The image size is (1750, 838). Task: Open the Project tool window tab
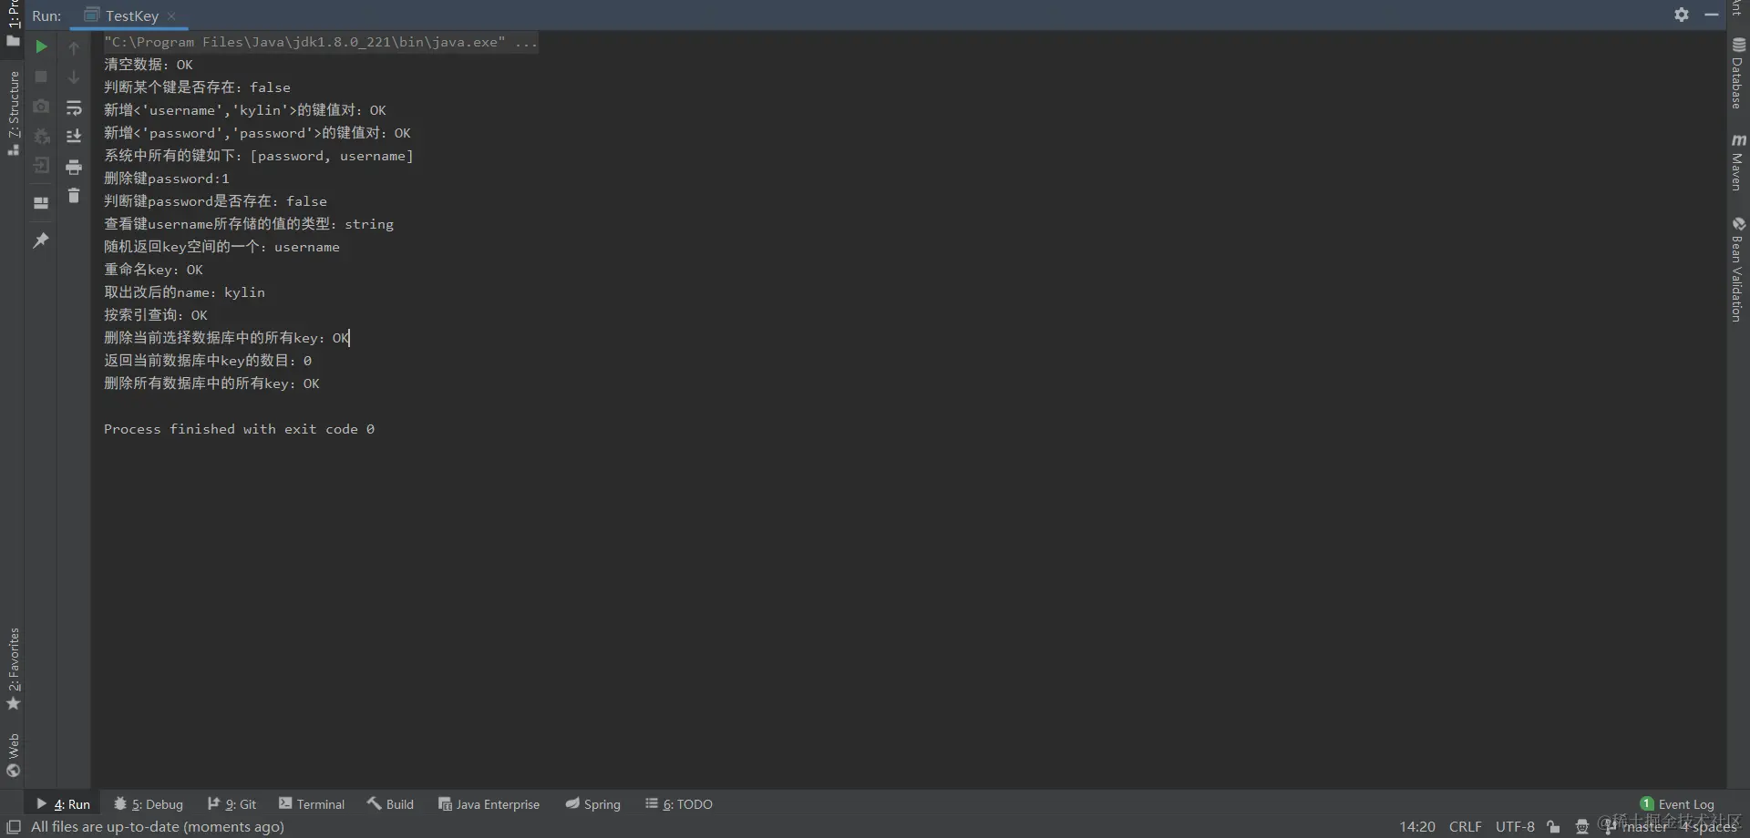click(x=13, y=23)
